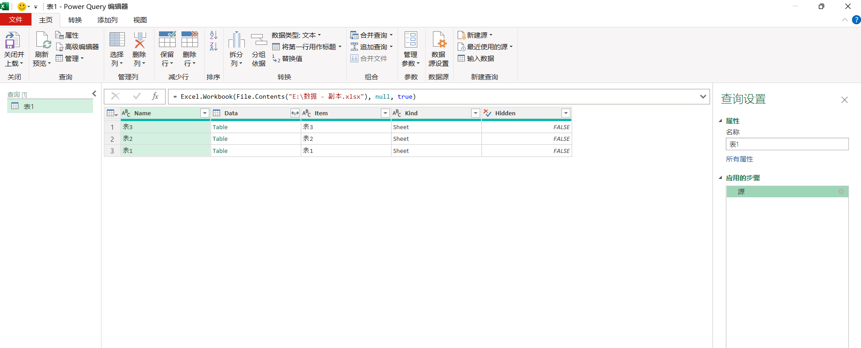Click the Hidden column data type icon

click(x=487, y=113)
